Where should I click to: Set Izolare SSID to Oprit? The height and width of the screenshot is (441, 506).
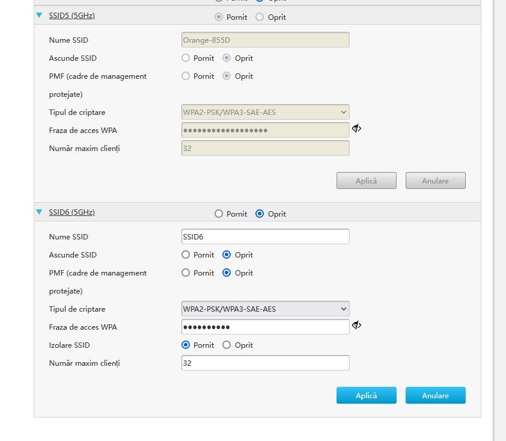227,345
